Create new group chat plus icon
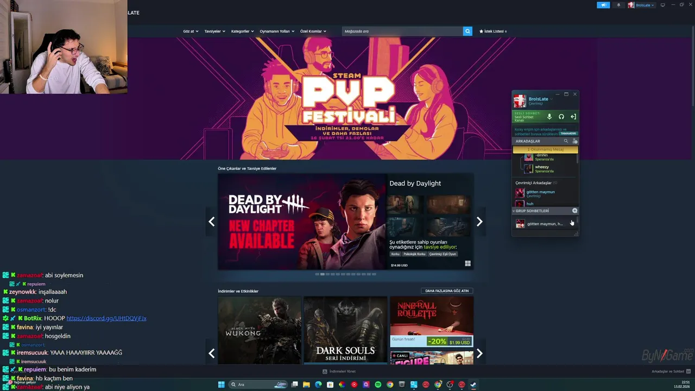695x391 pixels. (x=575, y=211)
